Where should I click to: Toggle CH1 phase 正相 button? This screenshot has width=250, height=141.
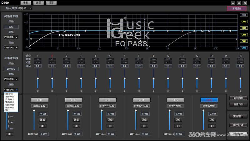pyautogui.click(x=42, y=120)
